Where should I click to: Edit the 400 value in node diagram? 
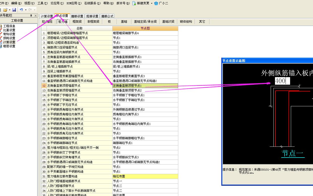click(282, 81)
